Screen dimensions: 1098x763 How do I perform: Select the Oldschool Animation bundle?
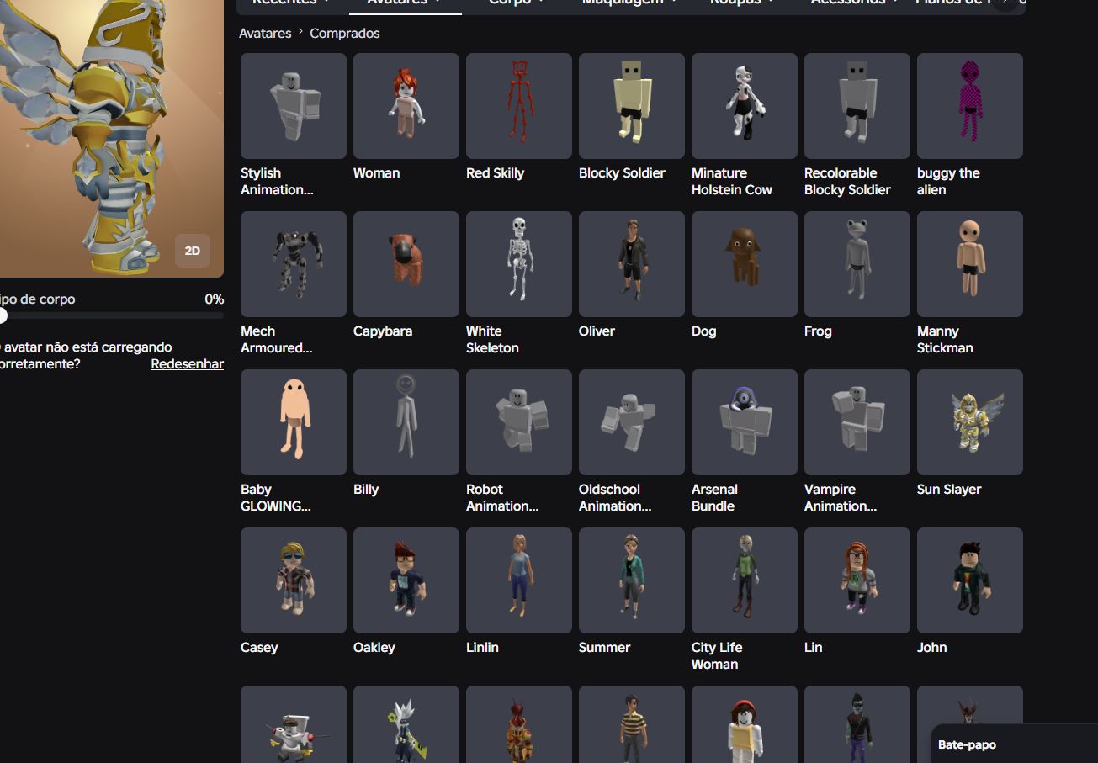click(x=632, y=422)
